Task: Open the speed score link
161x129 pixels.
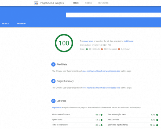Action: click(88, 41)
